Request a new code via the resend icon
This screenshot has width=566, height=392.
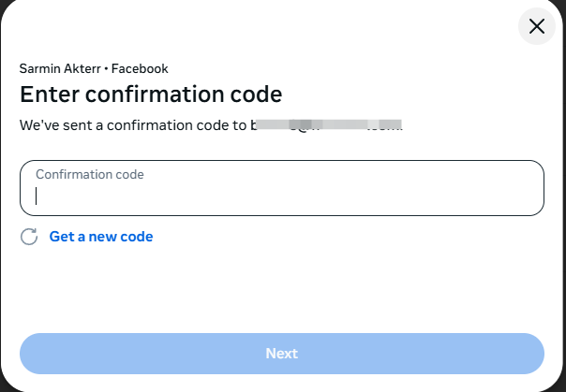[x=29, y=237]
